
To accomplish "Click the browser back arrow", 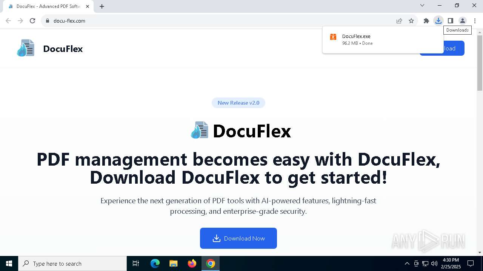I will pyautogui.click(x=8, y=21).
